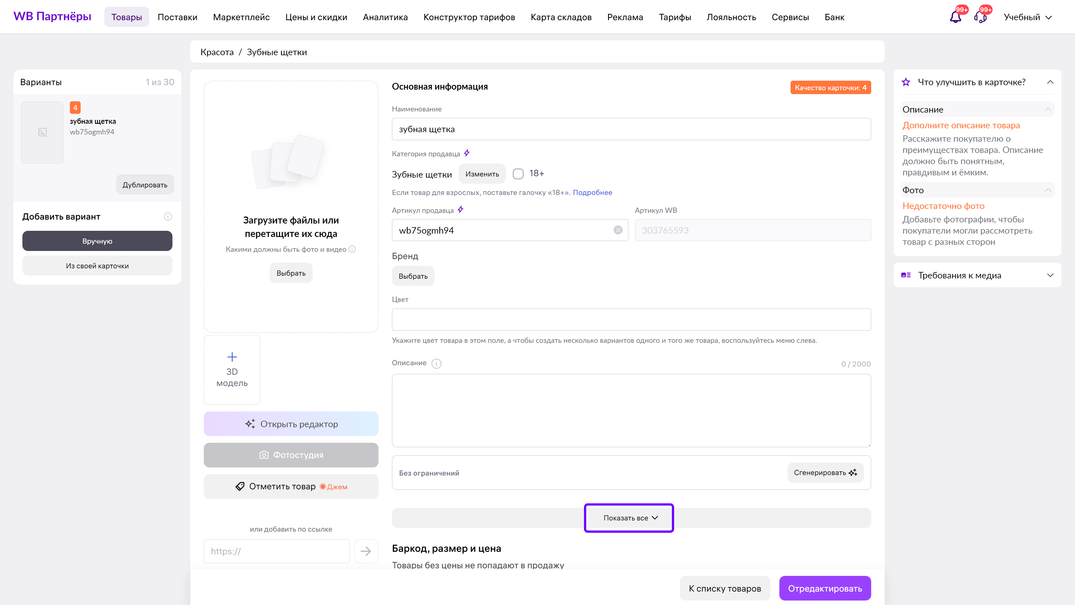Click К списку товаров button
The image size is (1075, 605).
click(x=725, y=588)
